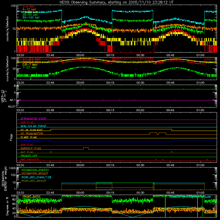Select the DECIMATION ENERGY or weight axis title
This screenshot has width=220, height=220.
point(4,178)
